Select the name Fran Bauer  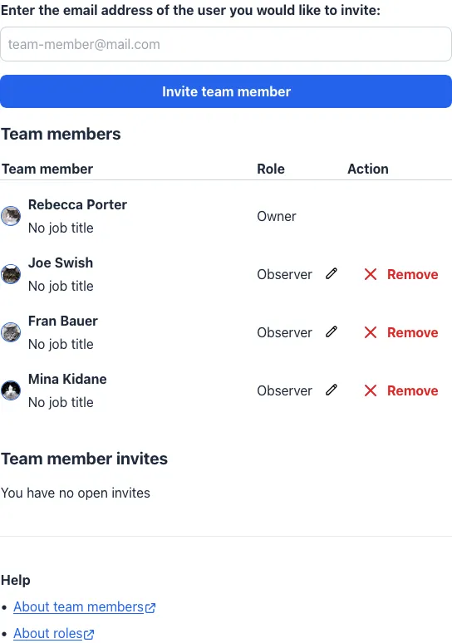pos(63,321)
